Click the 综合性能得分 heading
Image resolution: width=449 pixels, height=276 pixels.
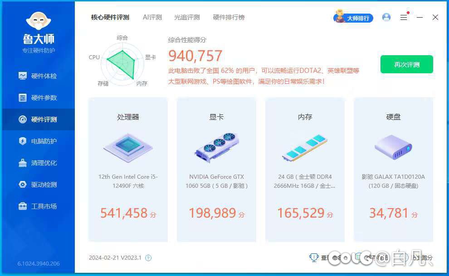click(x=187, y=40)
